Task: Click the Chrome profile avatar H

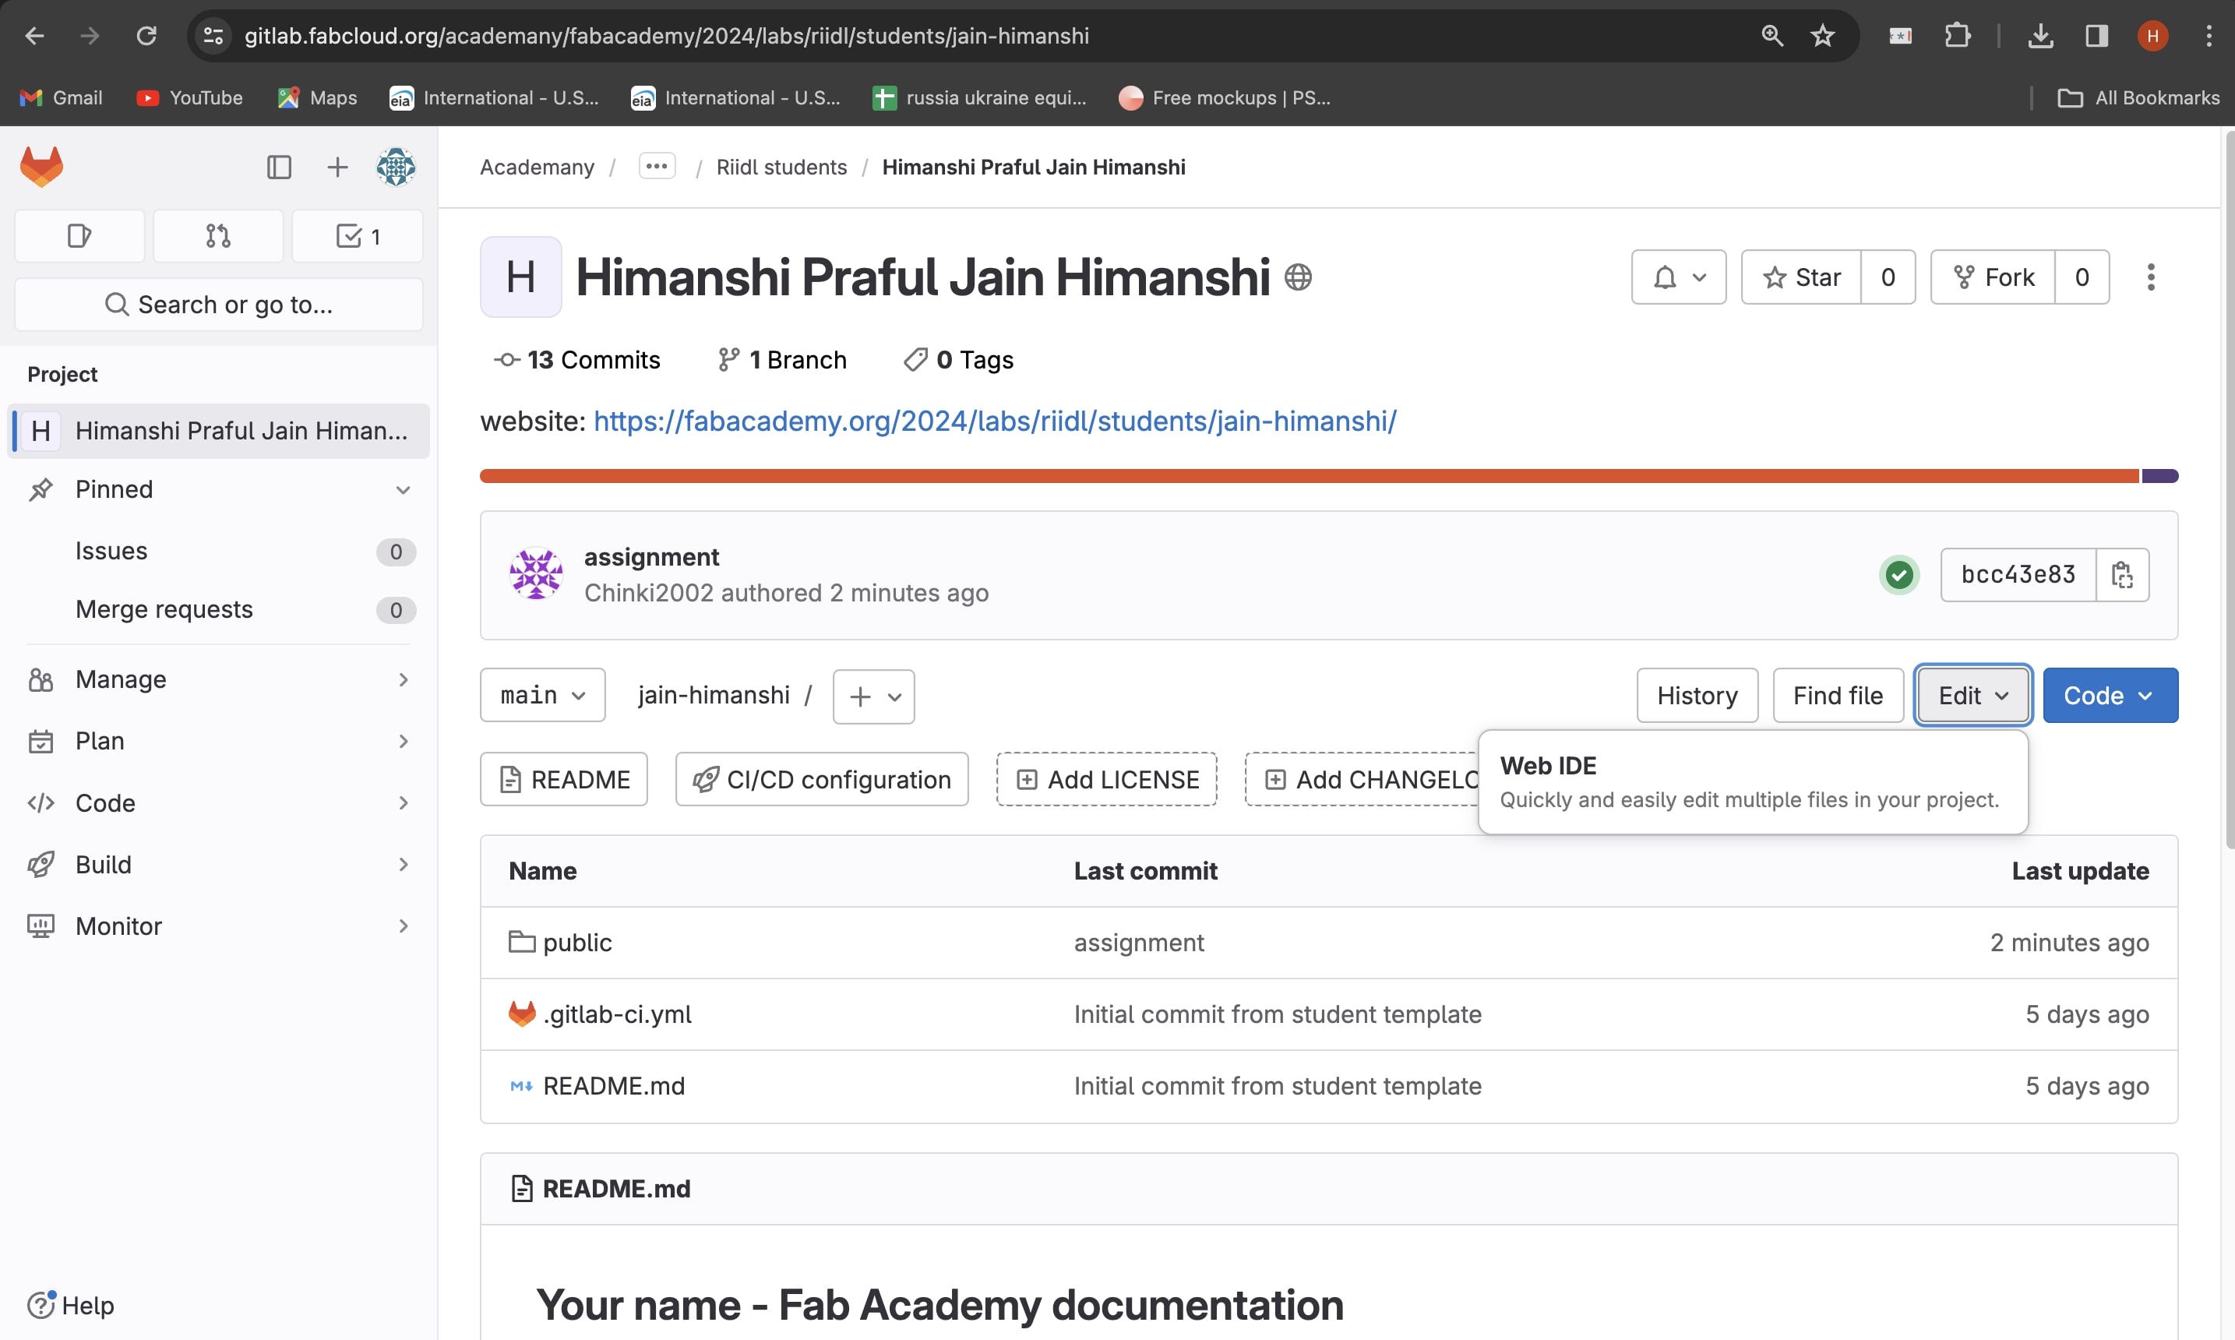Action: (x=2152, y=36)
